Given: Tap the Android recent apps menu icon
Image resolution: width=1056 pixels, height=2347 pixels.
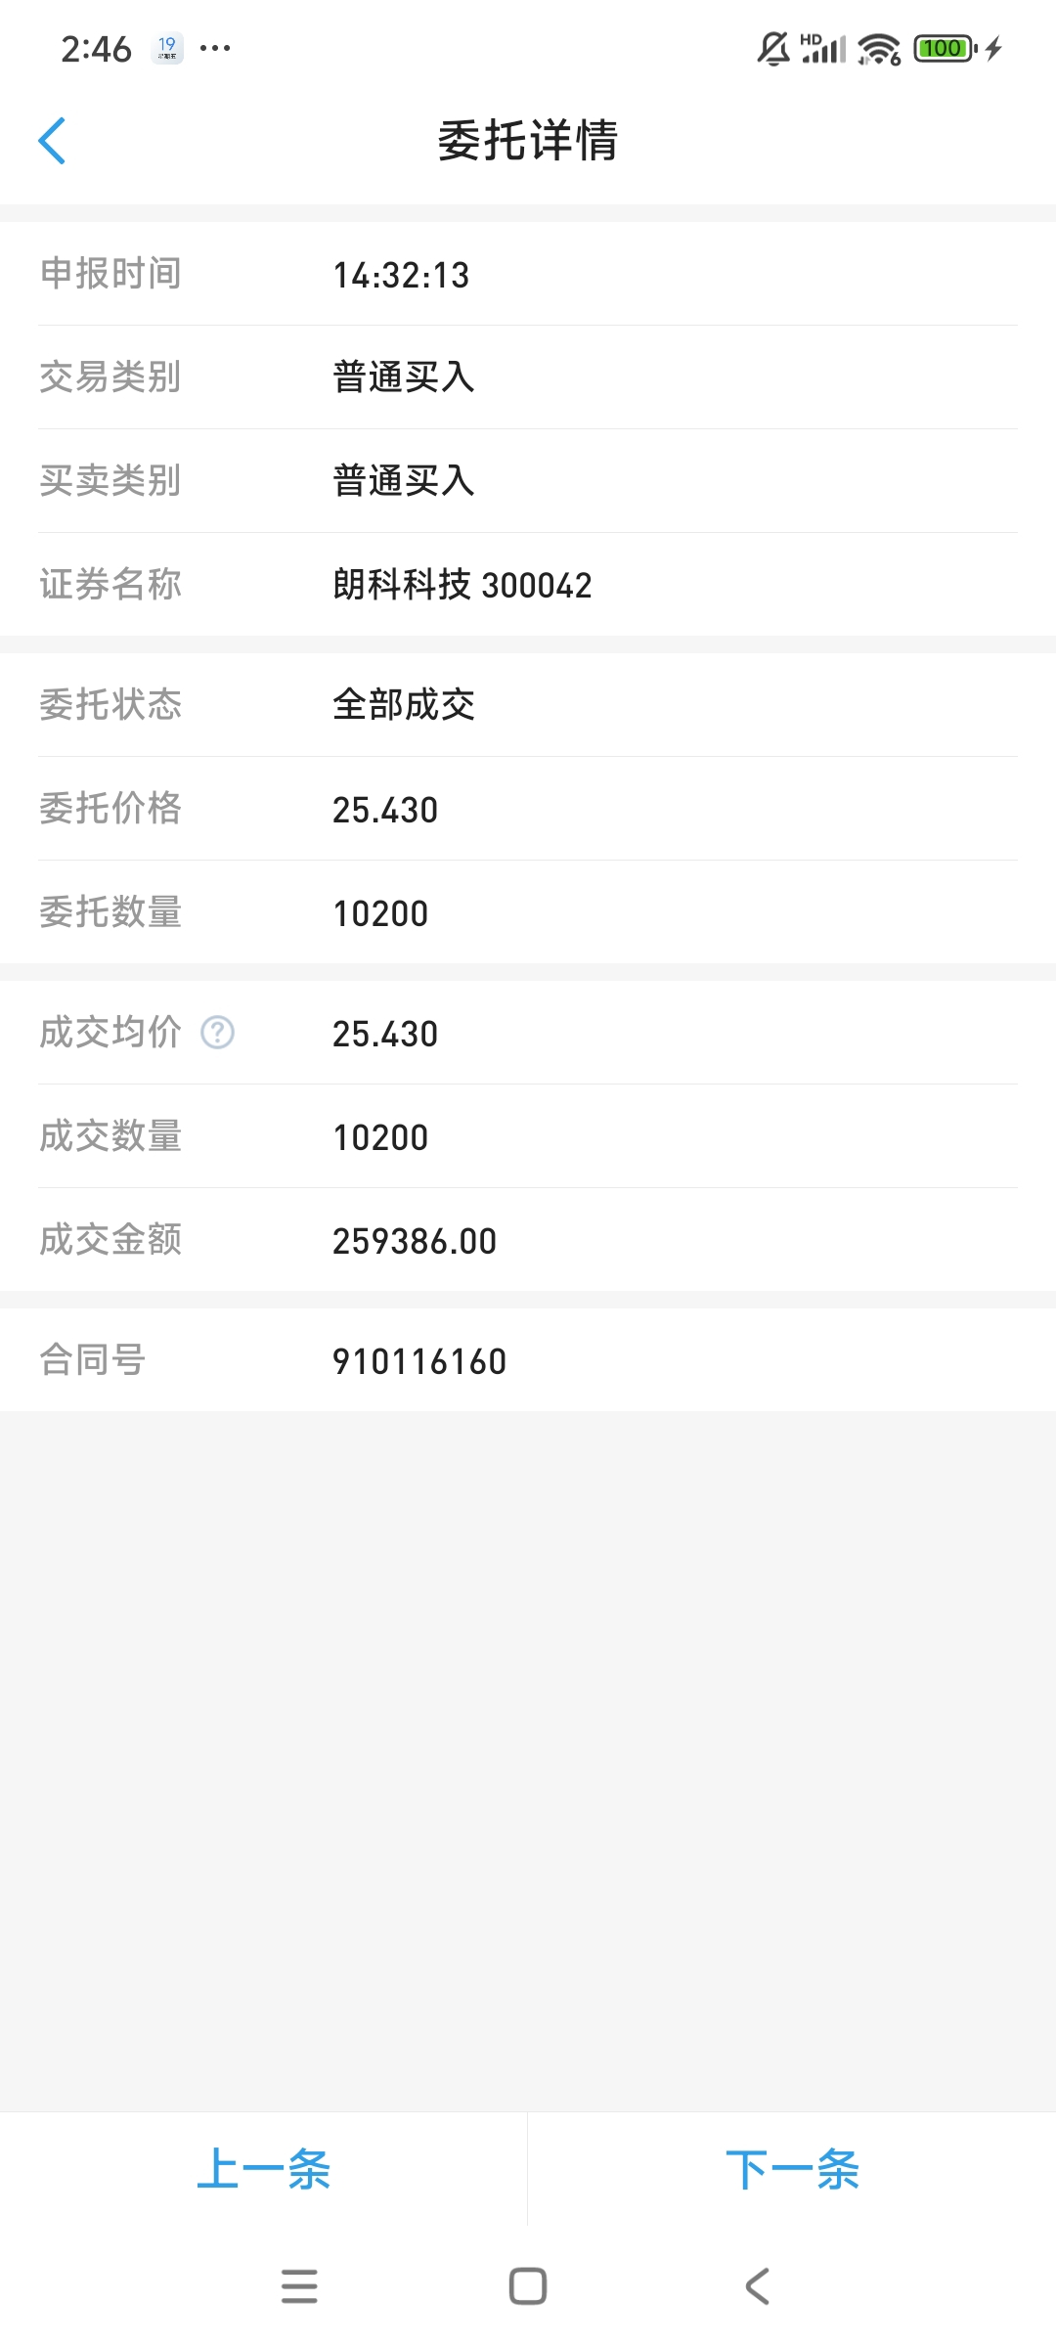Looking at the screenshot, I should point(299,2286).
